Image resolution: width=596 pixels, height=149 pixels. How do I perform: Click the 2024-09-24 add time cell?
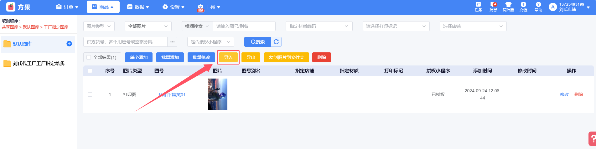point(483,94)
